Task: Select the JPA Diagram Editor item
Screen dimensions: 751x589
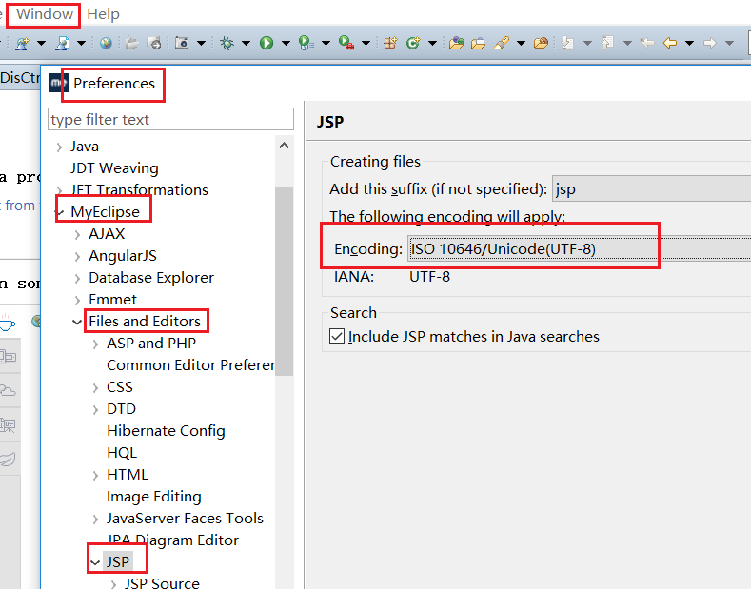Action: coord(173,540)
